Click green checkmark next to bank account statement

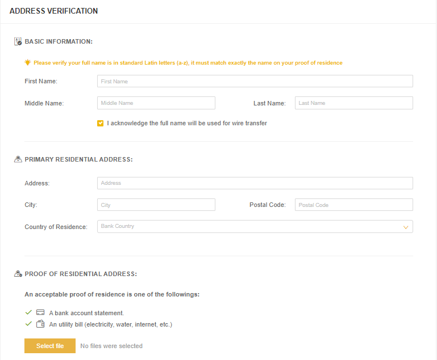tap(28, 312)
